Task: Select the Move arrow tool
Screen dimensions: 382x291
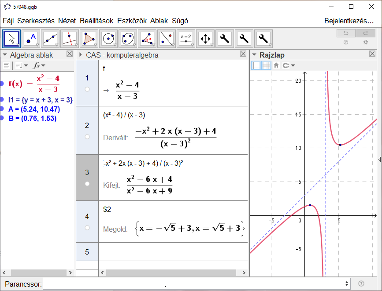Action: pyautogui.click(x=11, y=39)
